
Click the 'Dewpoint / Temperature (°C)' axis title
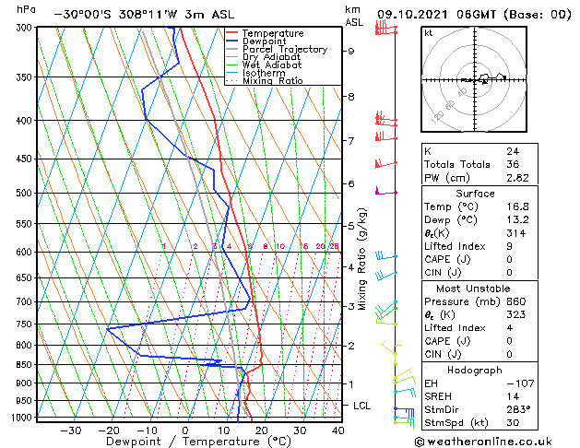198,442
